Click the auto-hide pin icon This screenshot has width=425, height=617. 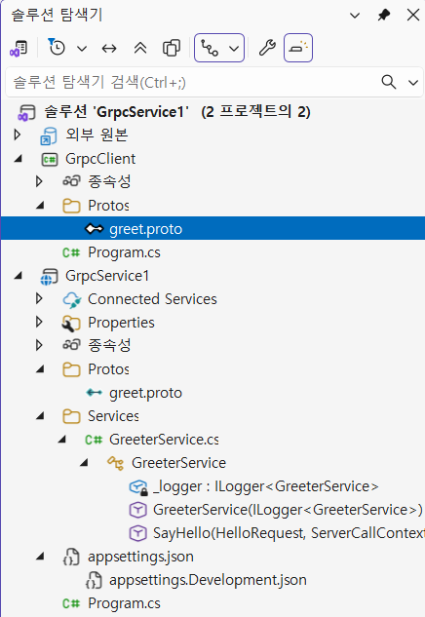coord(383,16)
